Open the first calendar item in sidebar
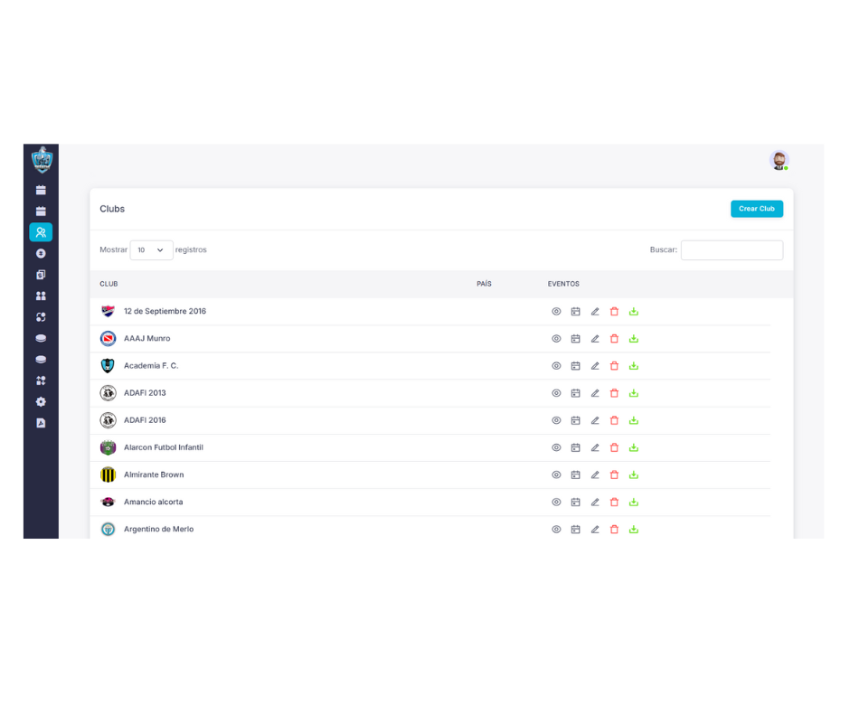The width and height of the screenshot is (850, 714). pyautogui.click(x=41, y=190)
